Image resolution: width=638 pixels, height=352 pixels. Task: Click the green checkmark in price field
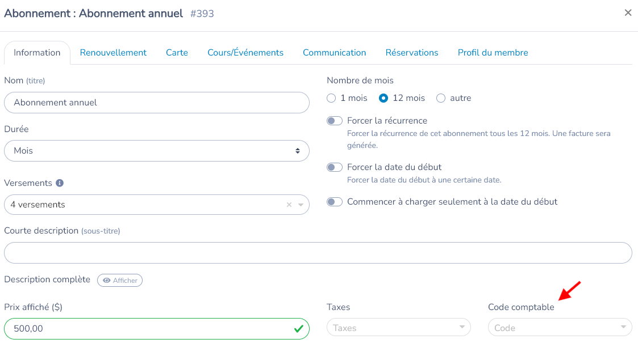coord(299,328)
